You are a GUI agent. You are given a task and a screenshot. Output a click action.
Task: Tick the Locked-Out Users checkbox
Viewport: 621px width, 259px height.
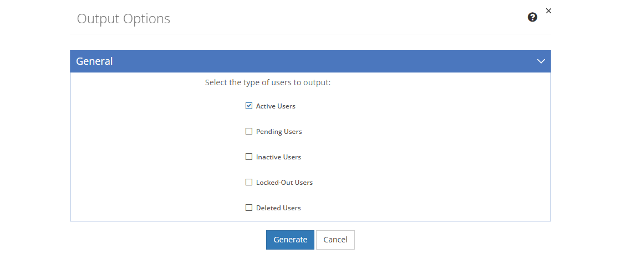point(249,182)
